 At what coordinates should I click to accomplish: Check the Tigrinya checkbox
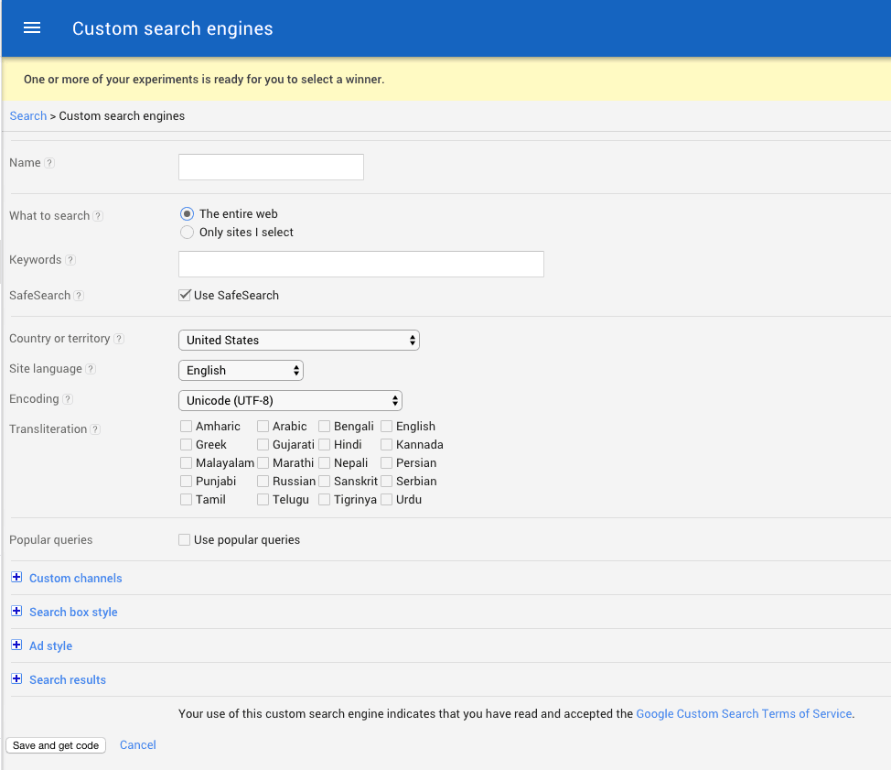click(x=324, y=499)
